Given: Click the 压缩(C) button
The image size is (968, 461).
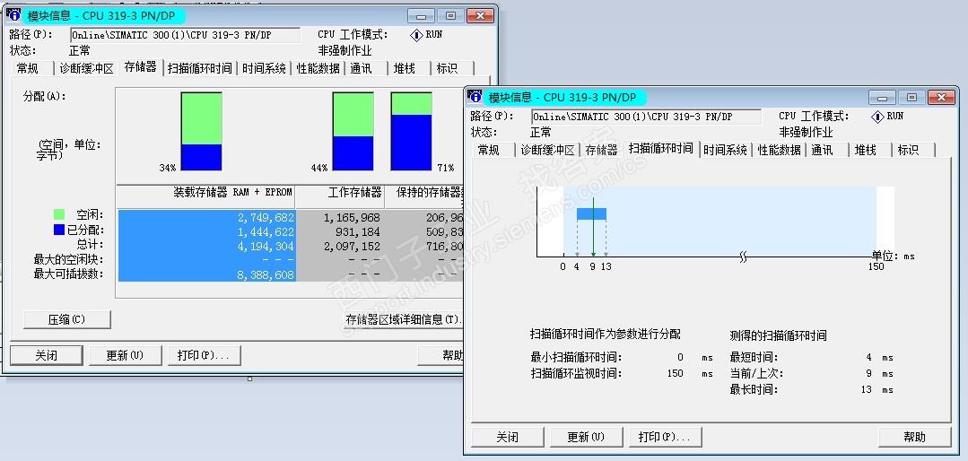Looking at the screenshot, I should click(x=66, y=319).
